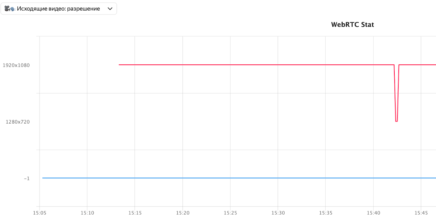Click the WebRTC Stat chart title

pyautogui.click(x=352, y=25)
